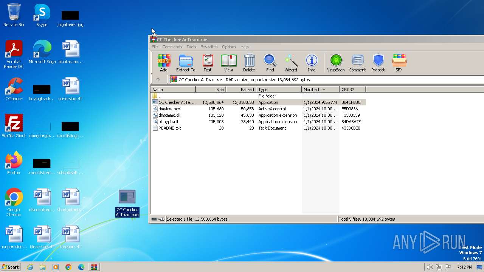Viewport: 484px width, 272px height.
Task: Sort by the Size column header
Action: point(211,90)
